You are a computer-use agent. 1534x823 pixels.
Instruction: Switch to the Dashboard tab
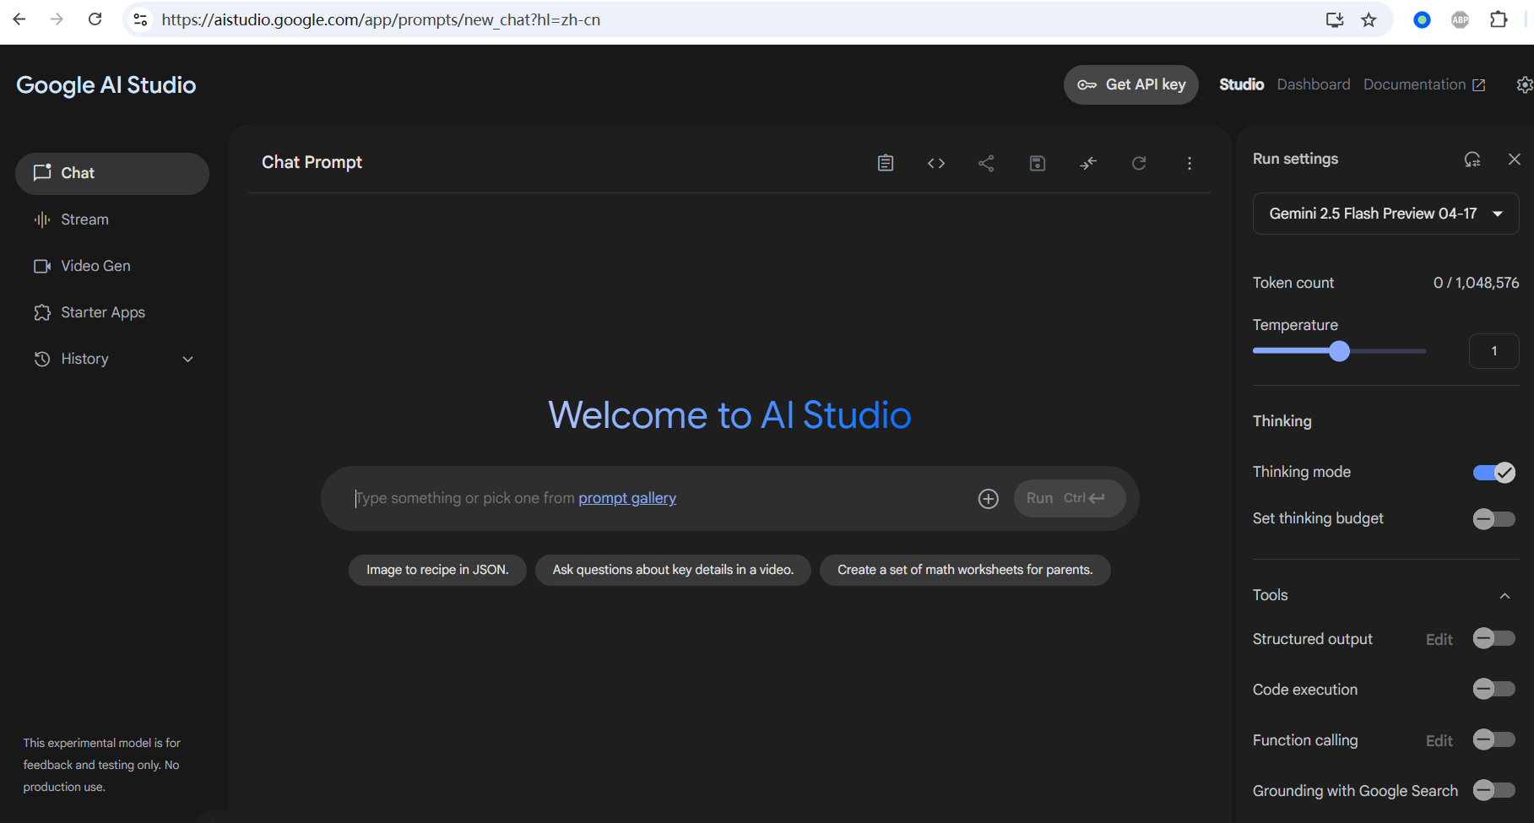(1313, 84)
